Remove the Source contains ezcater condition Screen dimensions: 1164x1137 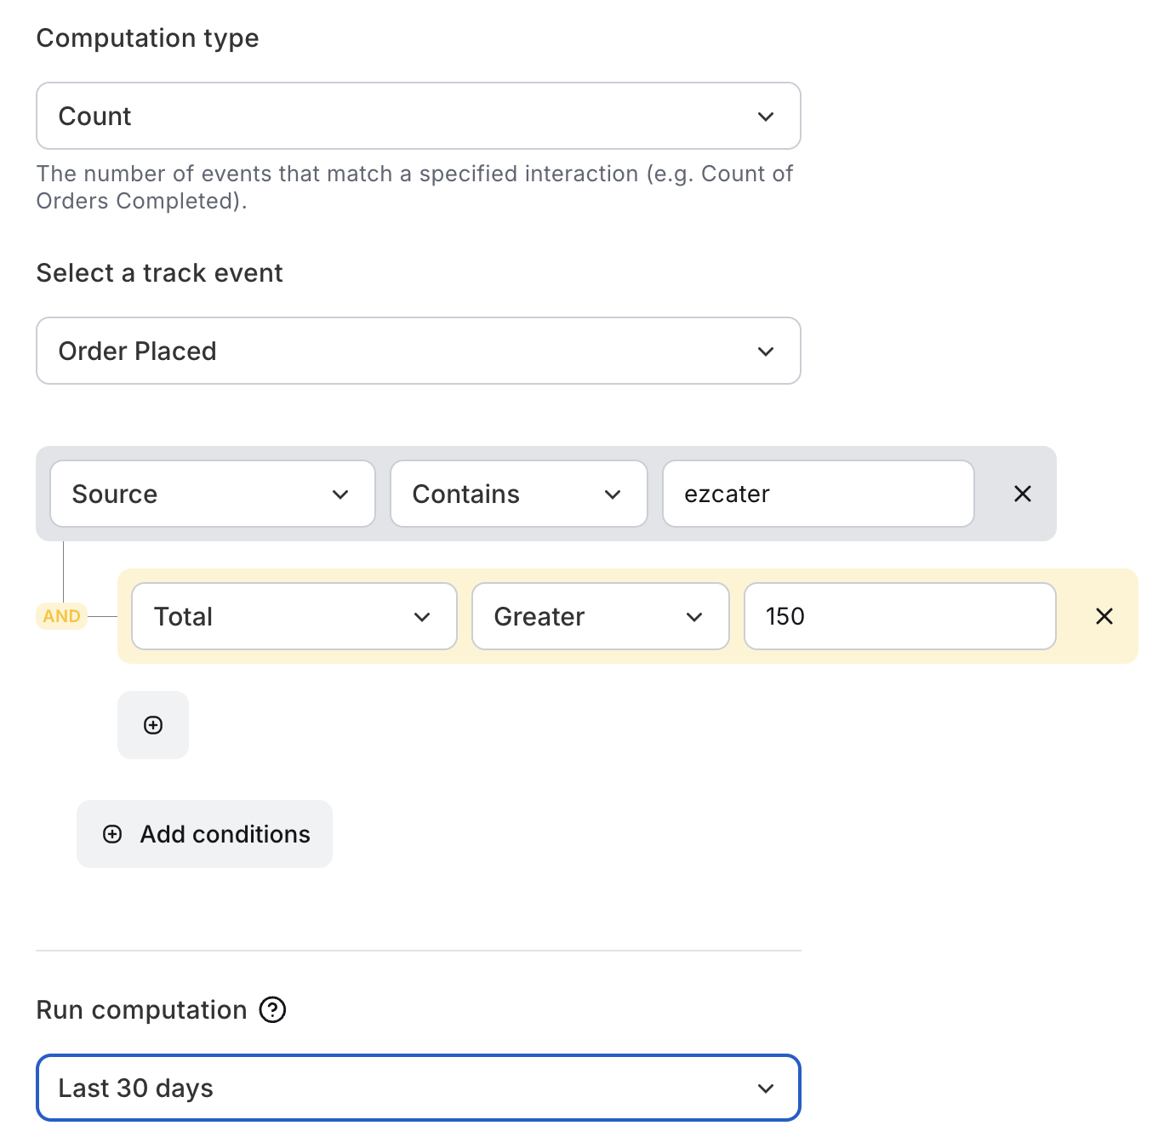pos(1023,494)
